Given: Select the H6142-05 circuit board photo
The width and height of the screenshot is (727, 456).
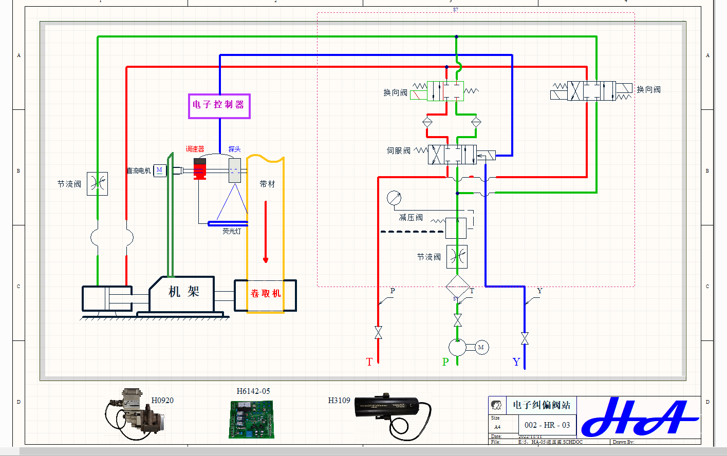Looking at the screenshot, I should tap(251, 419).
